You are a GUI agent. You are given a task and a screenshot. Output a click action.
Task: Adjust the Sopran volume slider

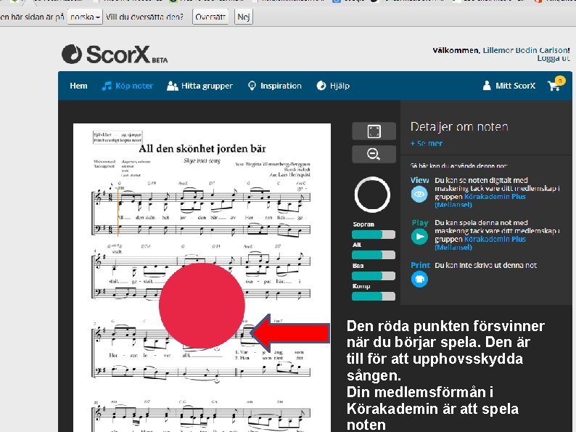[374, 235]
